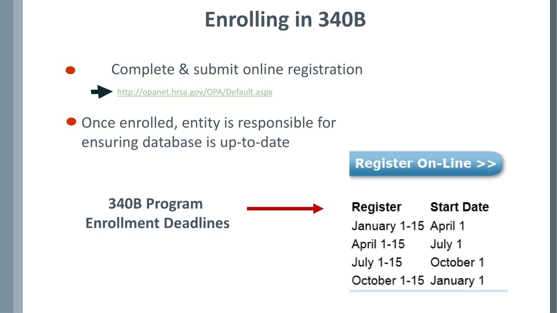Image resolution: width=557 pixels, height=313 pixels.
Task: Click the July 1 start date
Action: click(446, 244)
